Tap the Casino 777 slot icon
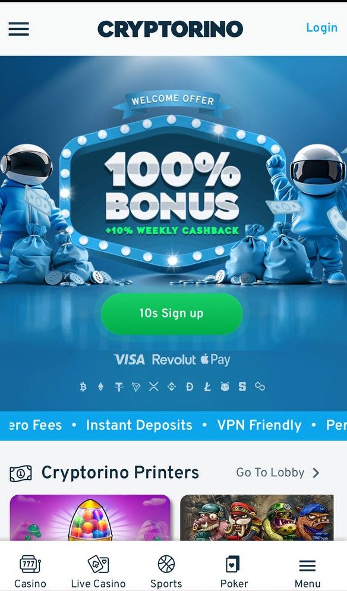Image resolution: width=347 pixels, height=591 pixels. point(30,564)
